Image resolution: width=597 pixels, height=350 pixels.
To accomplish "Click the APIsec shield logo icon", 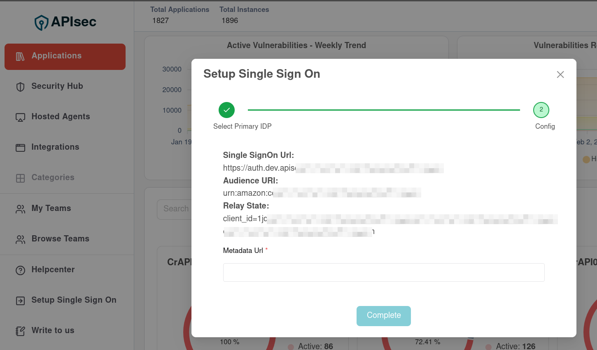I will (x=41, y=23).
